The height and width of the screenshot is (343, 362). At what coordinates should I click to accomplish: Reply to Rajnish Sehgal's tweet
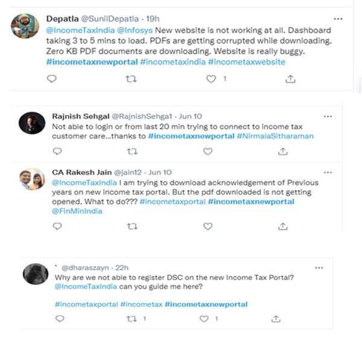click(57, 151)
